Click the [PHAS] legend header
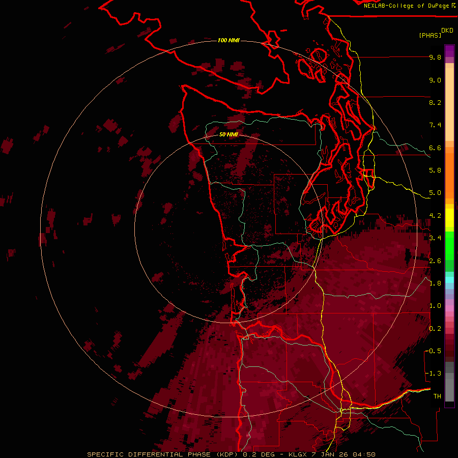The image size is (458, 458). tap(430, 35)
